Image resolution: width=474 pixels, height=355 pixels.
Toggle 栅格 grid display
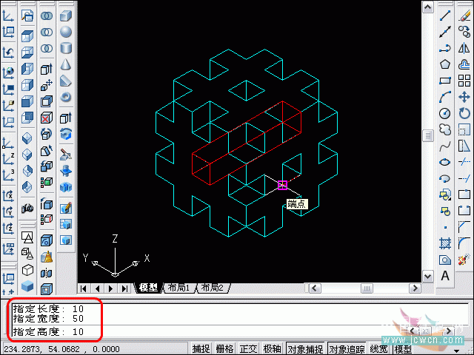pos(224,349)
